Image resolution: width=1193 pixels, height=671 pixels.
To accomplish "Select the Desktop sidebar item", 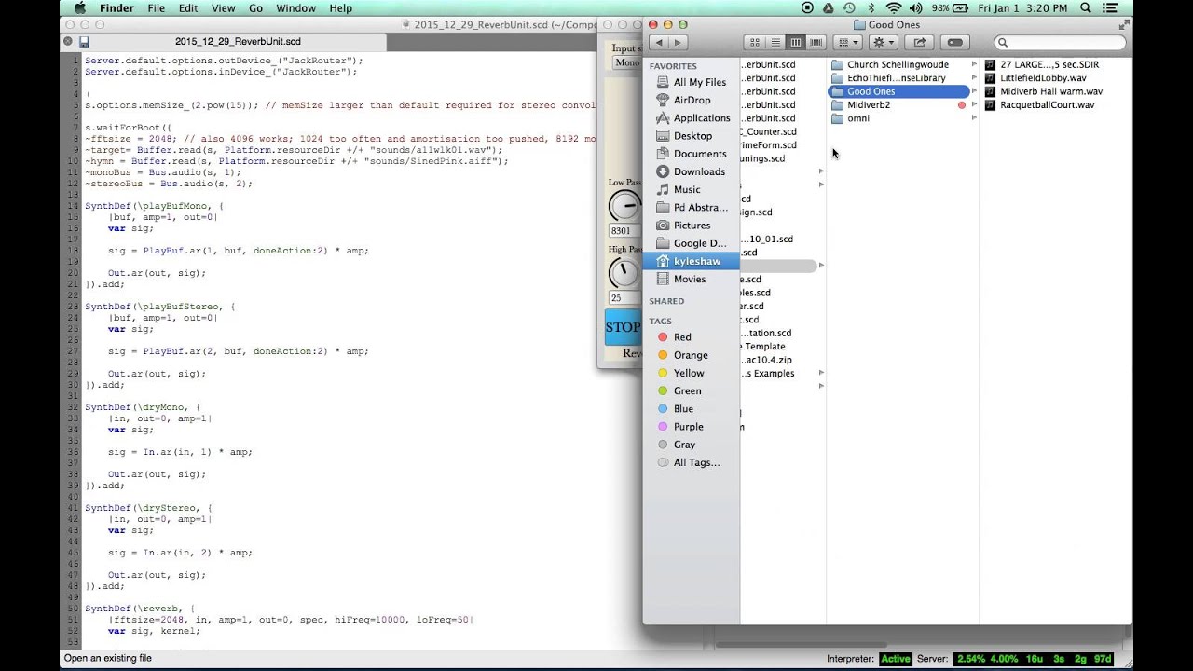I will coord(691,136).
